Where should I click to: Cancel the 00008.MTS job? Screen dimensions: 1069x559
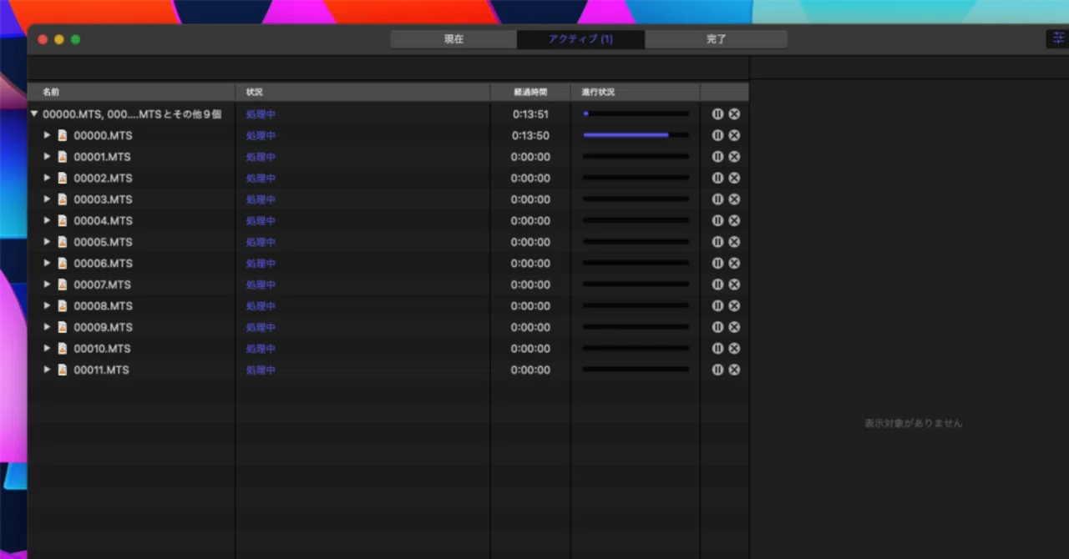pyautogui.click(x=734, y=305)
